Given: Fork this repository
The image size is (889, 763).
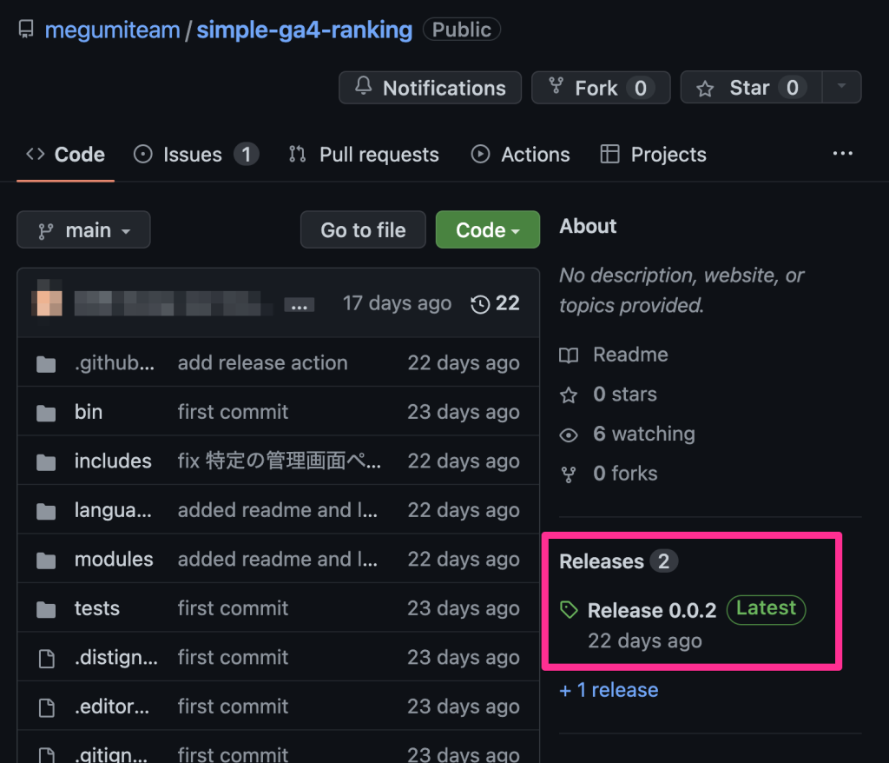Looking at the screenshot, I should [601, 88].
